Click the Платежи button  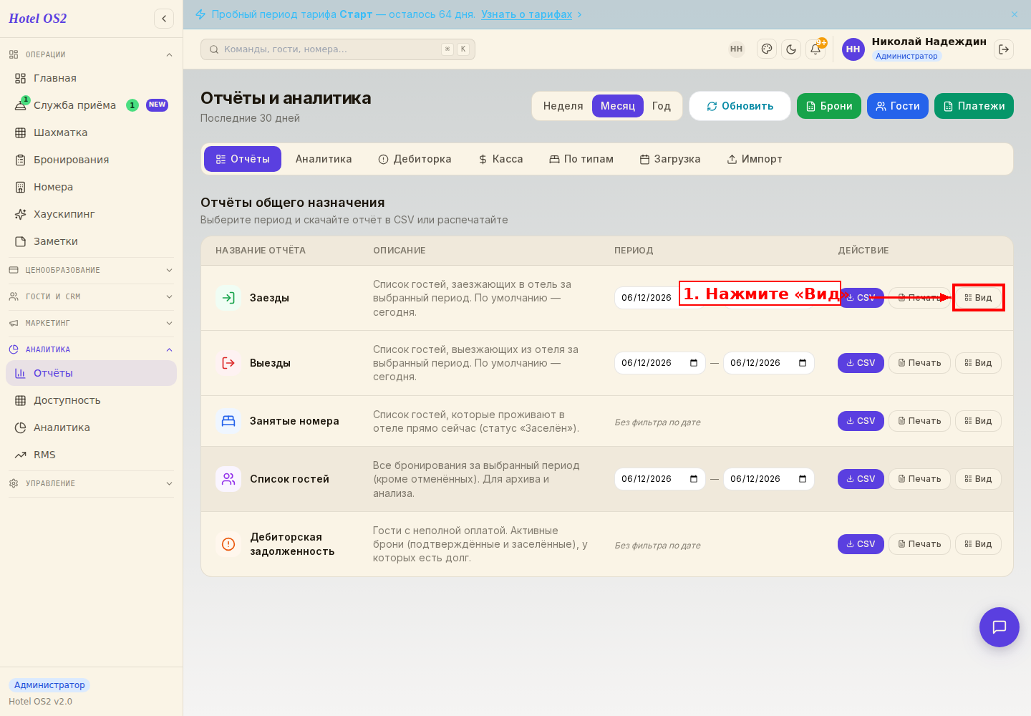974,106
